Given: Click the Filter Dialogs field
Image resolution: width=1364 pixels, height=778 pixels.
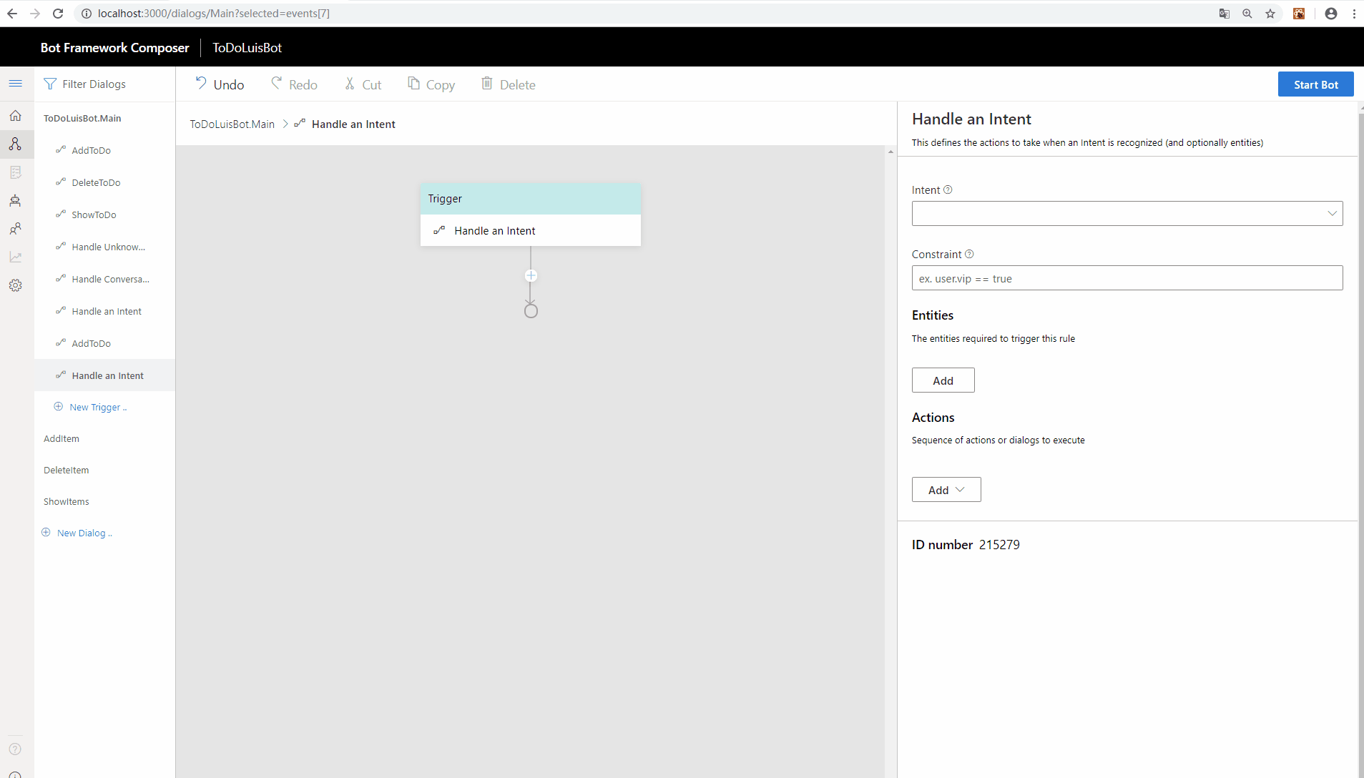Looking at the screenshot, I should pos(104,84).
